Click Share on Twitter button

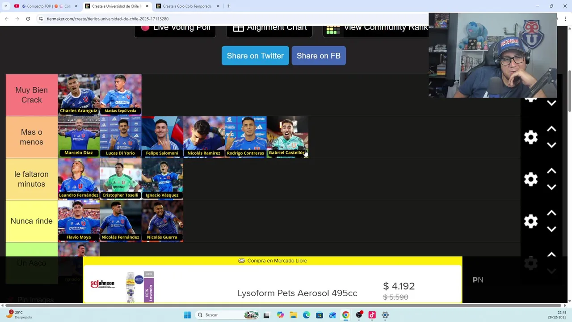point(255,56)
